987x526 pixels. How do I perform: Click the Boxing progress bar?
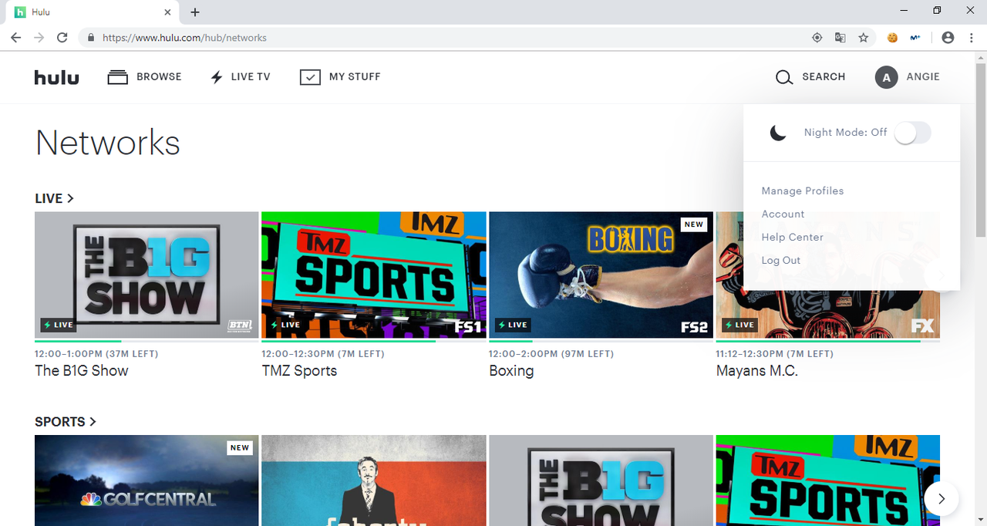tap(601, 341)
